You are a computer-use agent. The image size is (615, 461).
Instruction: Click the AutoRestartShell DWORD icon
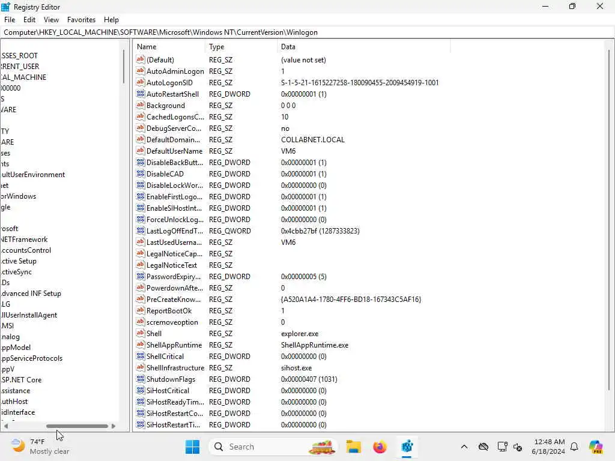(141, 94)
